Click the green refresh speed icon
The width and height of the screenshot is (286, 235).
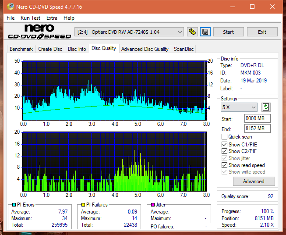(x=266, y=107)
